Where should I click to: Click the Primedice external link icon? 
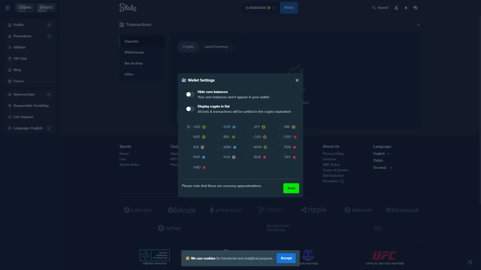342,181
